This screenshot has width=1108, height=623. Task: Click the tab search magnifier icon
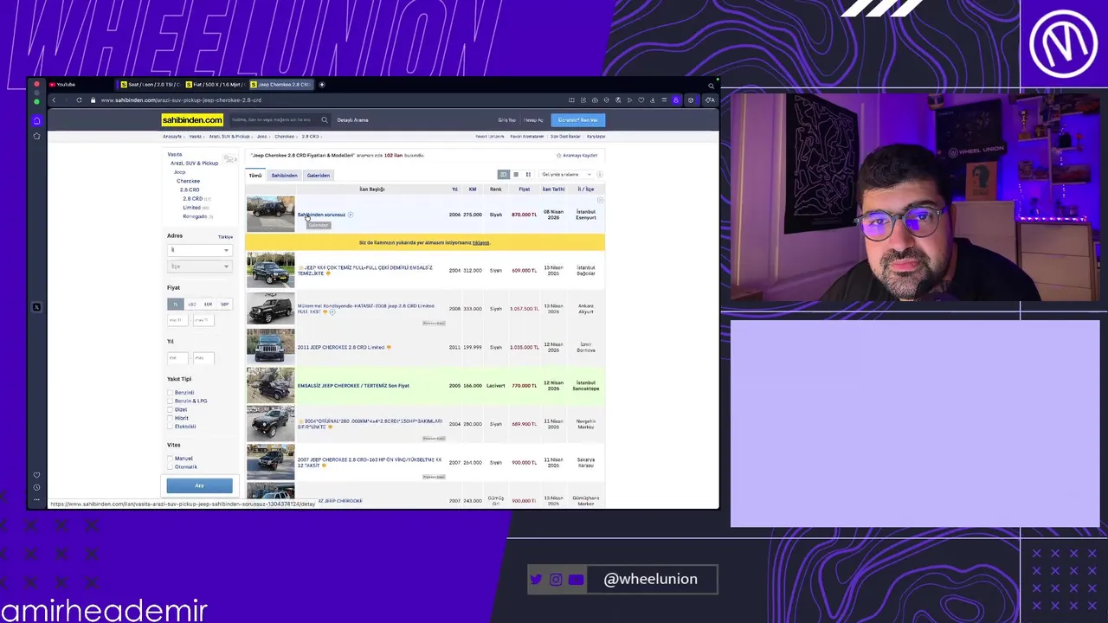tap(711, 85)
